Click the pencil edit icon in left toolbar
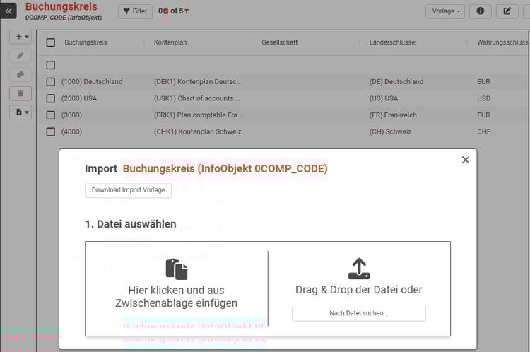The image size is (530, 352). [x=20, y=55]
